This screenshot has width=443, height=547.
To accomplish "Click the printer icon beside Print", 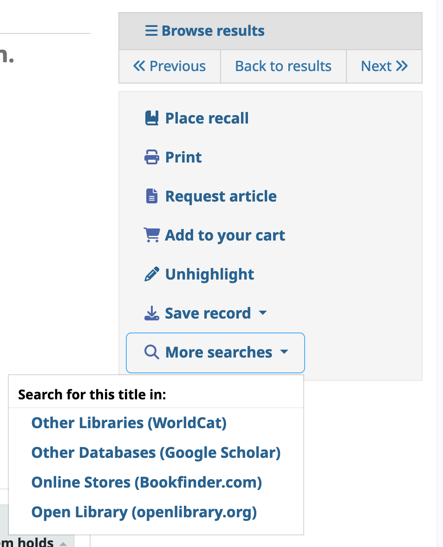I will [152, 157].
